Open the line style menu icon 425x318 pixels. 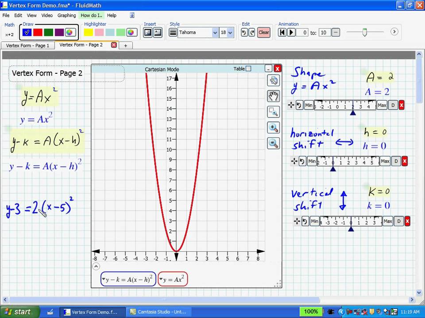tap(173, 32)
